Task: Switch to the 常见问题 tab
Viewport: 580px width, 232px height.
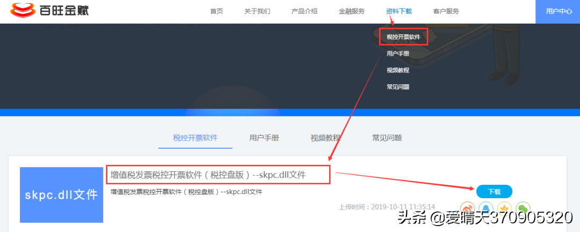Action: (387, 138)
